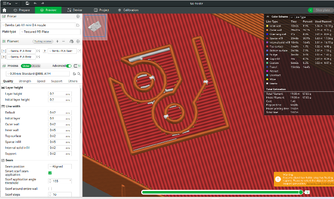Image resolution: width=334 pixels, height=199 pixels.
Task: Click the Outer wall line width field
Action: pos(60,124)
